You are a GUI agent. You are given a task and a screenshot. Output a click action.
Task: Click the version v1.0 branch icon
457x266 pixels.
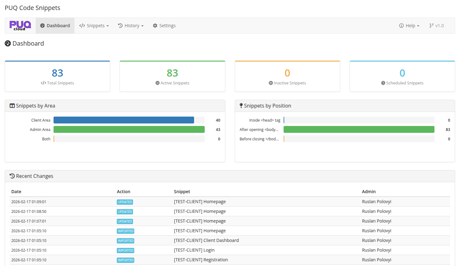432,25
